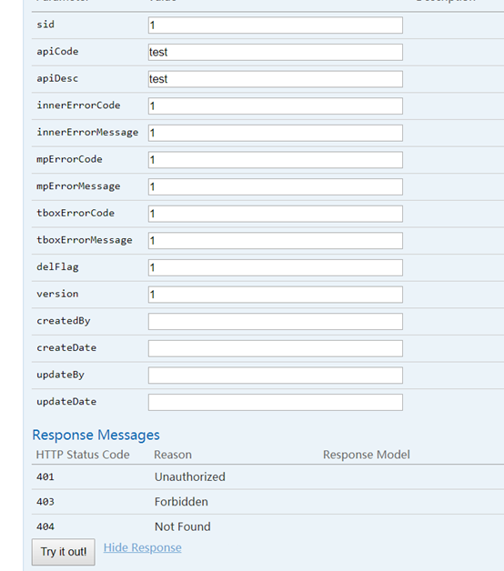Click the Reason column header
Image resolution: width=504 pixels, height=571 pixels.
click(x=173, y=455)
